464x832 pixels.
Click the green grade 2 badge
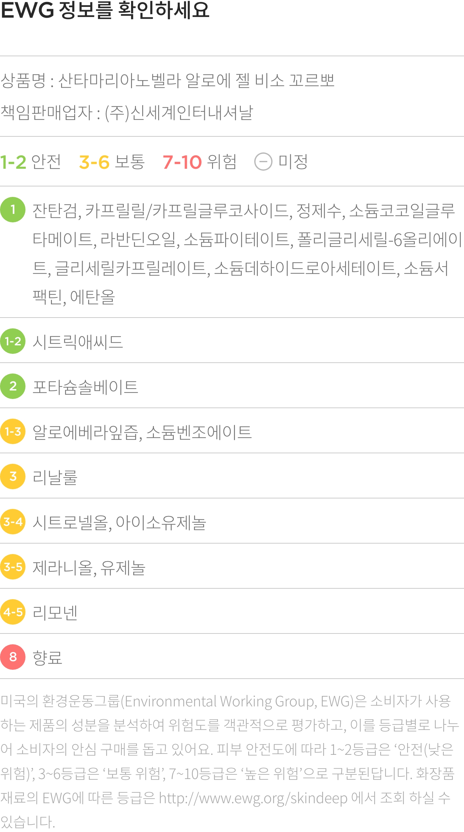[13, 386]
